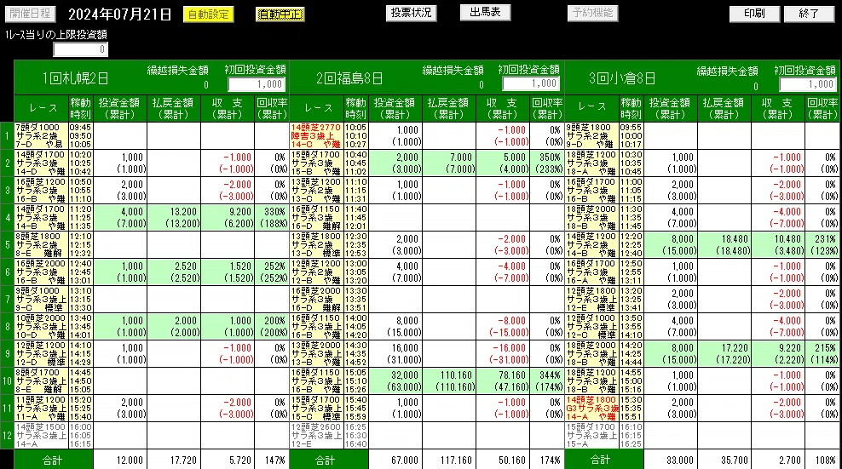Select the 2回福島8日 venue header

coord(349,78)
